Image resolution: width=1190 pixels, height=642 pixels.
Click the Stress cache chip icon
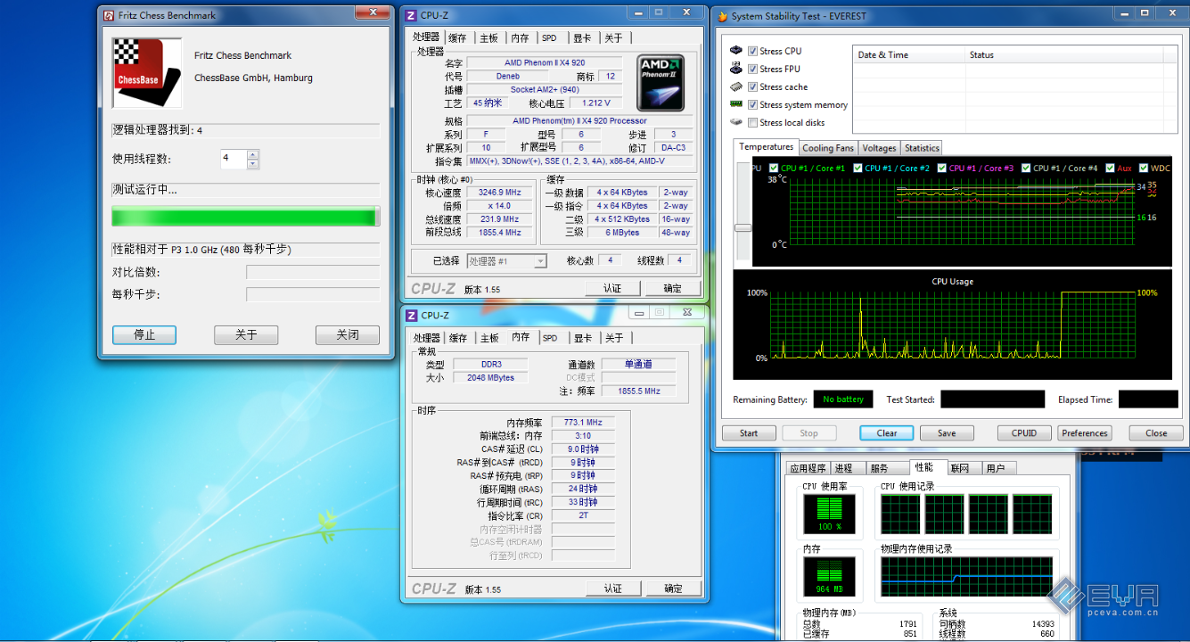[x=736, y=86]
